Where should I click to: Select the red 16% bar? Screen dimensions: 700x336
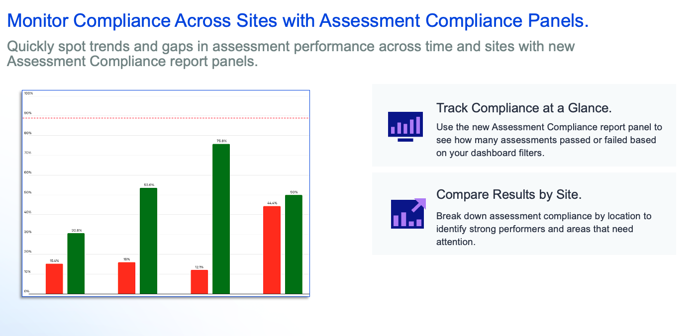click(x=126, y=278)
